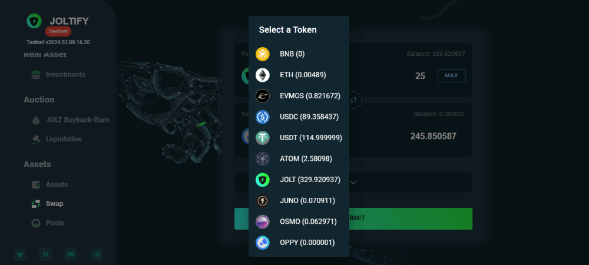The height and width of the screenshot is (265, 589).
Task: Pick the EVMOS token icon
Action: (x=263, y=96)
